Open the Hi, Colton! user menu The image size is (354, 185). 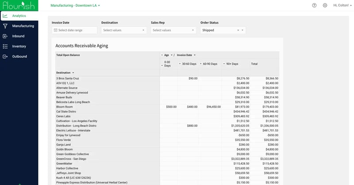point(342,5)
